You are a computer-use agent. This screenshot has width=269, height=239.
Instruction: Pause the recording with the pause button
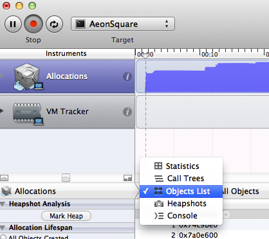click(x=13, y=24)
